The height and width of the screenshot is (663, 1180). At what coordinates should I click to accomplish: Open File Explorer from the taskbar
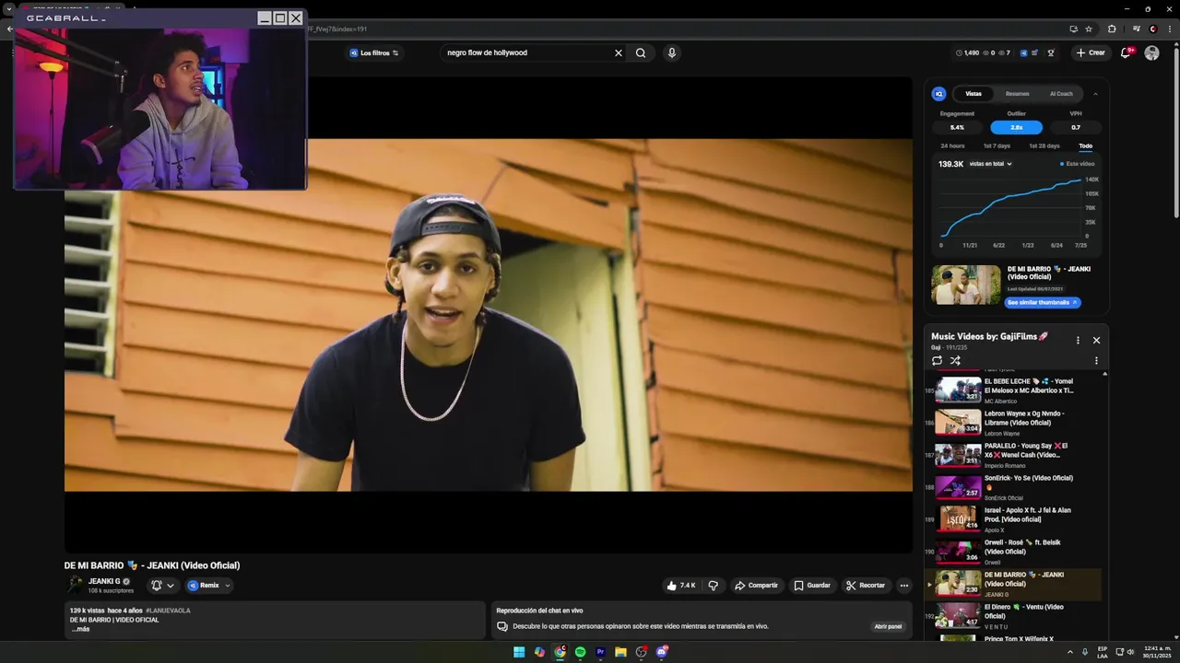pos(620,652)
